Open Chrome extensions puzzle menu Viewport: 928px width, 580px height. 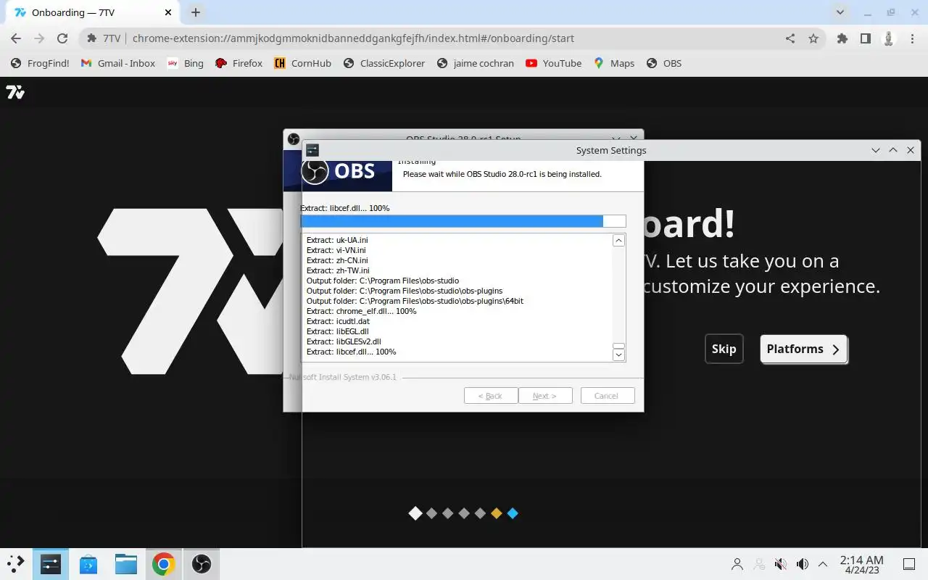click(842, 38)
